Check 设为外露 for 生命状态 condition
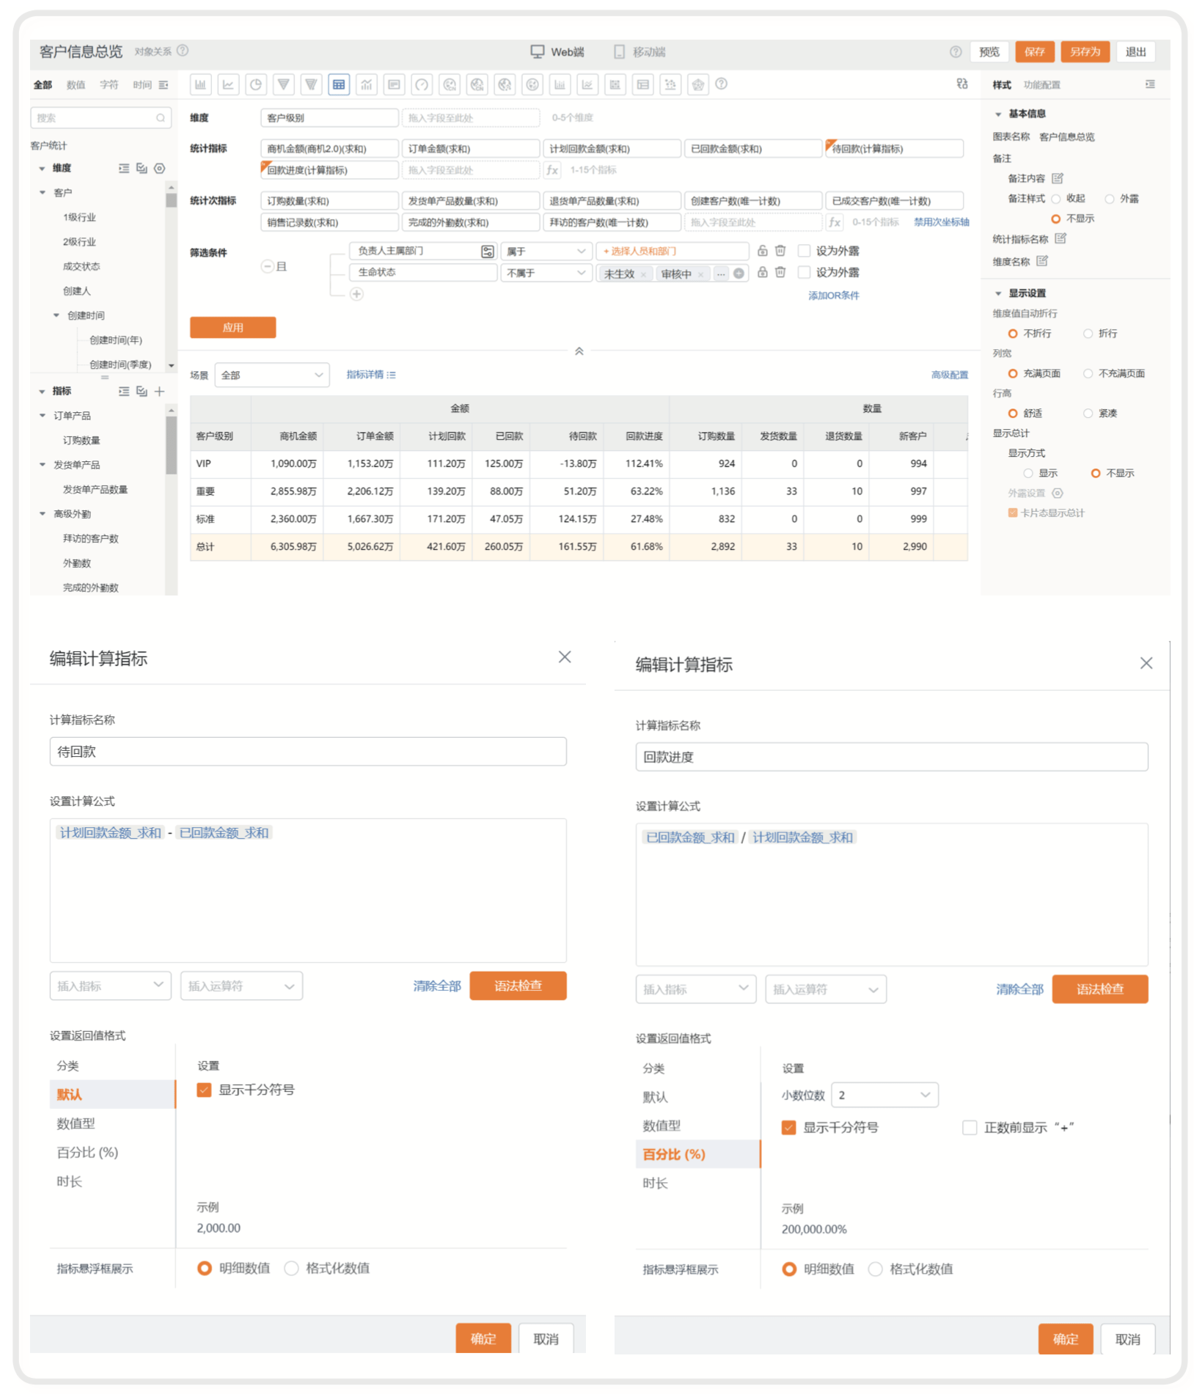1194x1394 pixels. click(x=805, y=272)
